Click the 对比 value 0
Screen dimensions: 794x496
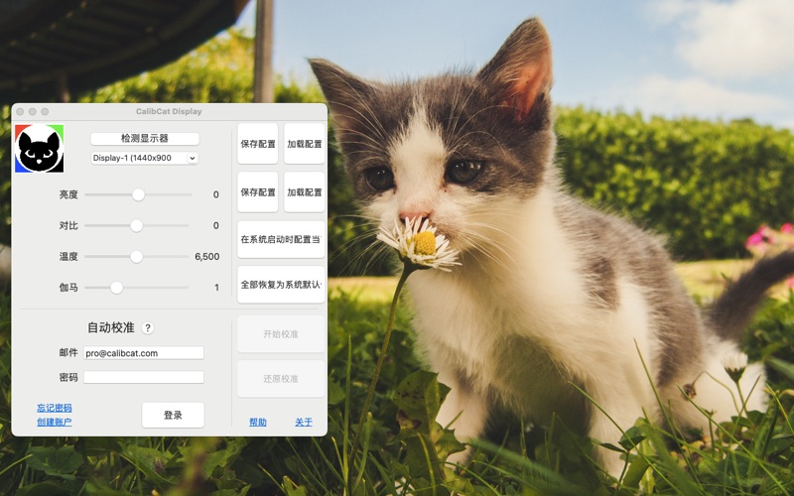(216, 226)
